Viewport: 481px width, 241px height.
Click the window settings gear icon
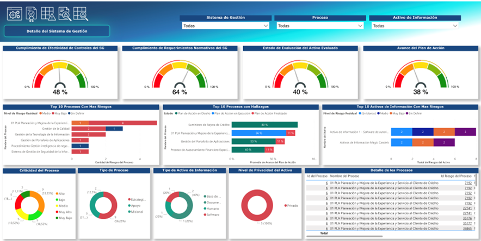pyautogui.click(x=14, y=14)
